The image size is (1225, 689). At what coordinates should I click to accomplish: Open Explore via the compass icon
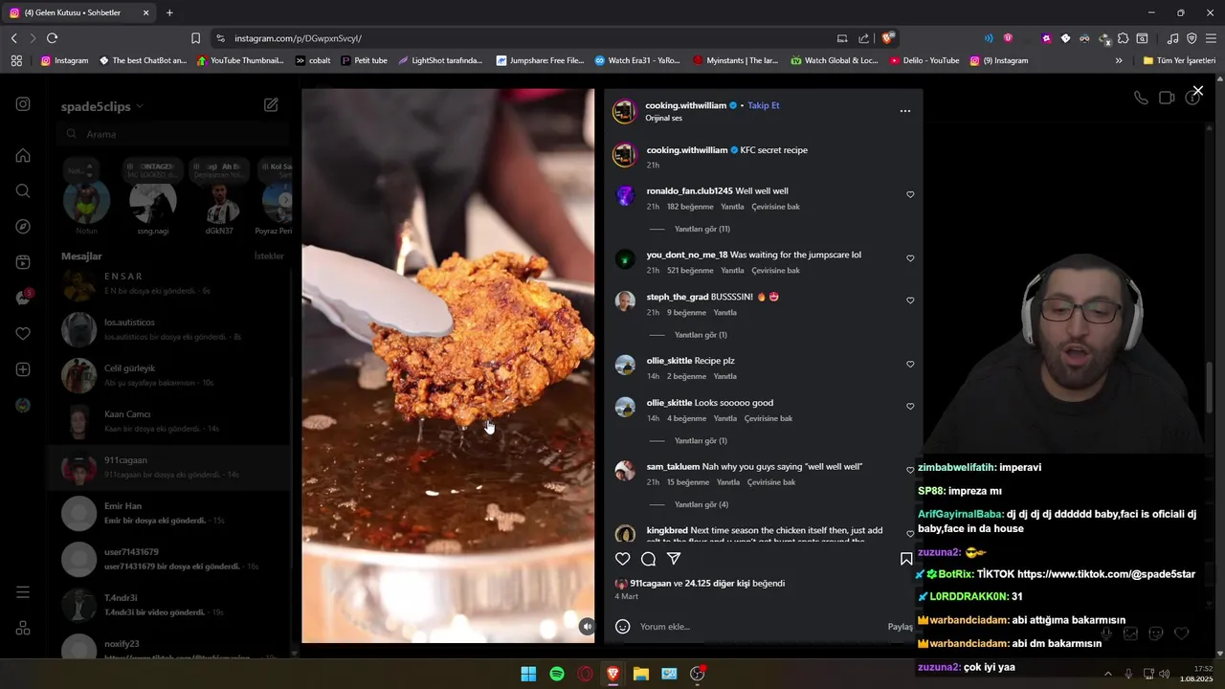click(23, 227)
